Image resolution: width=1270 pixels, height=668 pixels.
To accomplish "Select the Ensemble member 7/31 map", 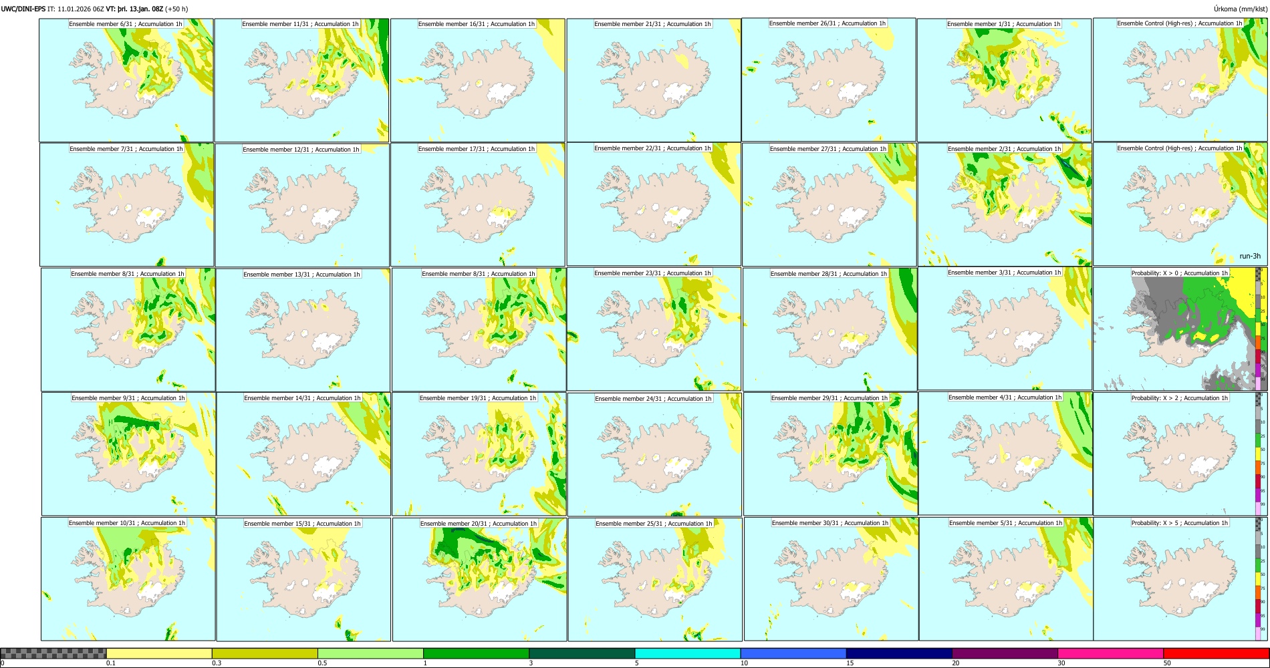I will click(x=127, y=204).
